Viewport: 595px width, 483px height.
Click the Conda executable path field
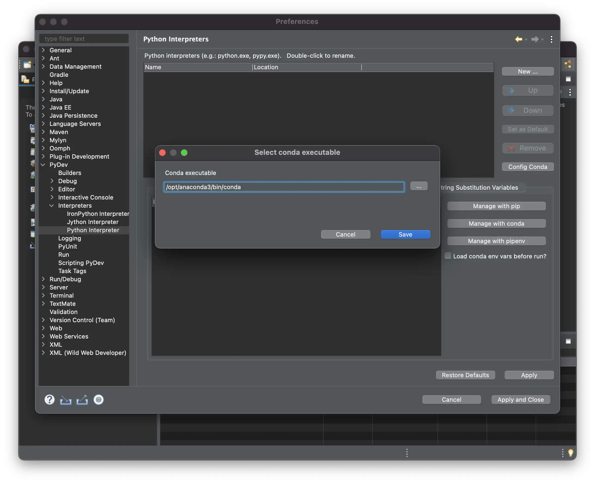coord(284,187)
